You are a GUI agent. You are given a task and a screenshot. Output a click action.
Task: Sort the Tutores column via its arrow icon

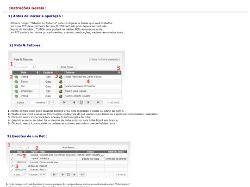119,72
